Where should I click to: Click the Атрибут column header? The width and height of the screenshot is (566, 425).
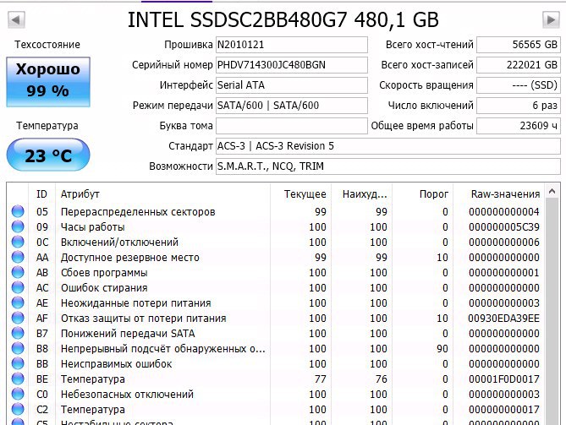coord(162,194)
